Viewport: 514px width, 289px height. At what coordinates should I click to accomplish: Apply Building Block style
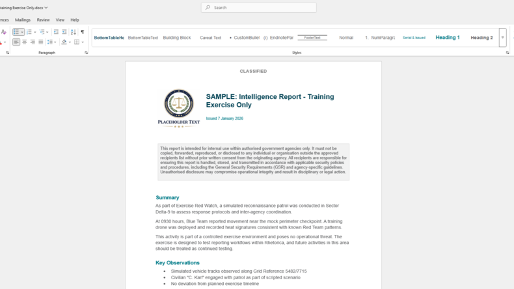(177, 38)
